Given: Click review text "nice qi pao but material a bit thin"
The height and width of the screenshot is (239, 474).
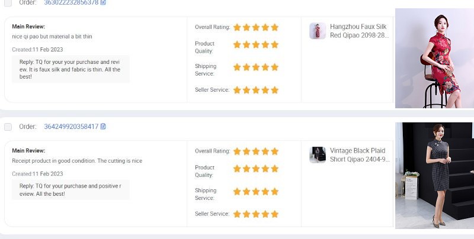Looking at the screenshot, I should pos(52,37).
